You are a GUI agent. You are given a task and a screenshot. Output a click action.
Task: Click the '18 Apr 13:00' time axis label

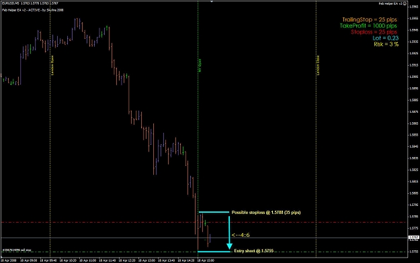(146, 260)
